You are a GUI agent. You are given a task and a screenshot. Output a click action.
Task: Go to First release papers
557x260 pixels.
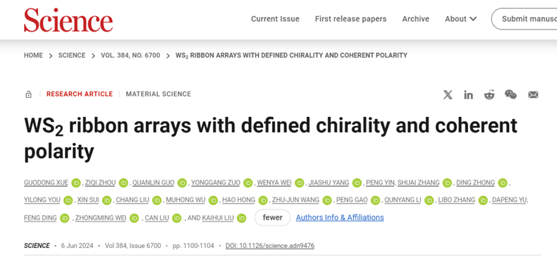coord(350,19)
